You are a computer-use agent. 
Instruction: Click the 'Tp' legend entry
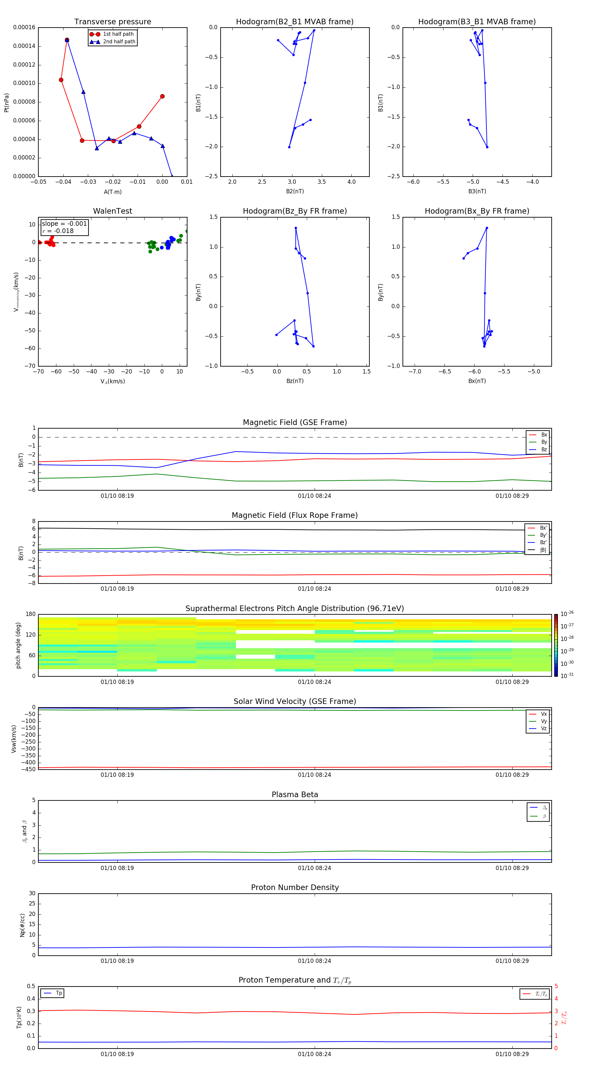coord(52,993)
